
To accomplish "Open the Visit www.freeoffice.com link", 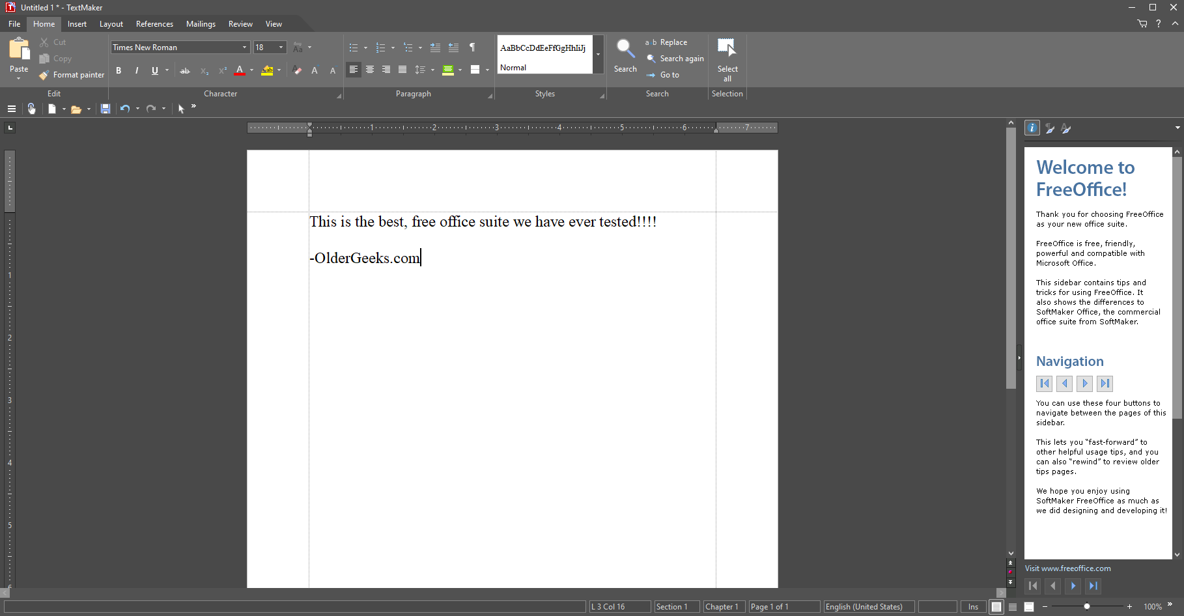I will tap(1068, 568).
